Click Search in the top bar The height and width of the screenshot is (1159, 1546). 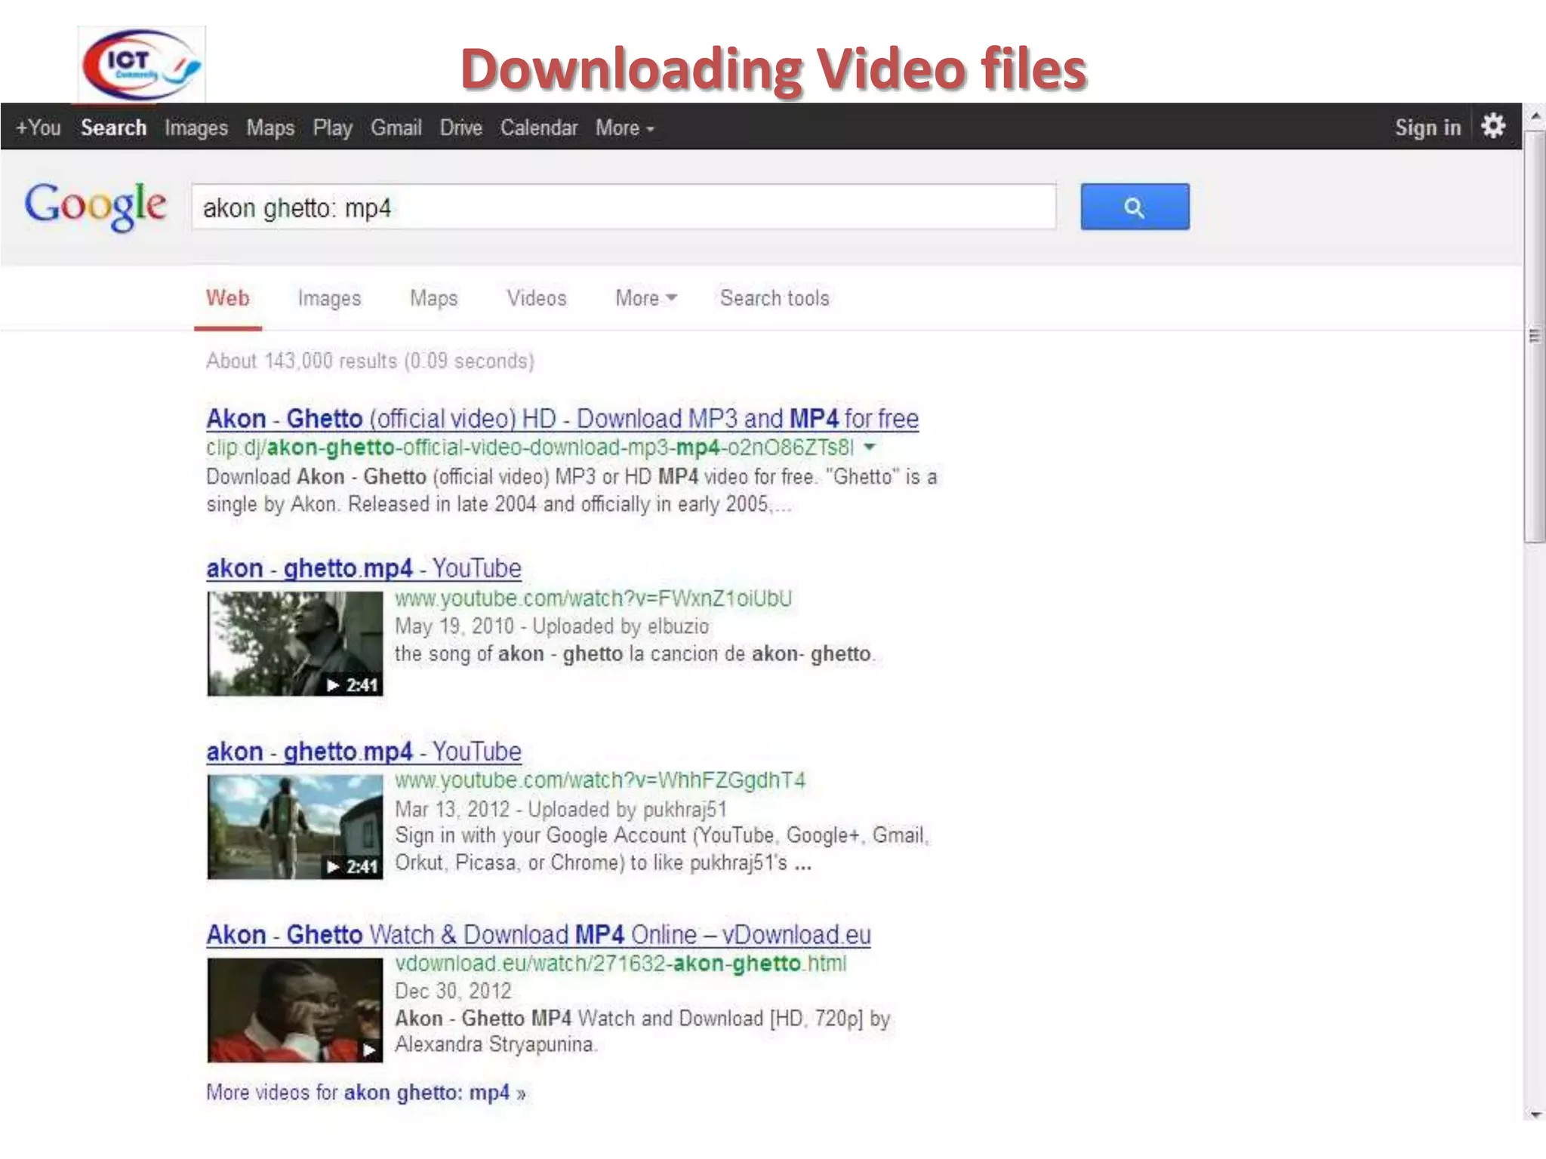coord(114,128)
